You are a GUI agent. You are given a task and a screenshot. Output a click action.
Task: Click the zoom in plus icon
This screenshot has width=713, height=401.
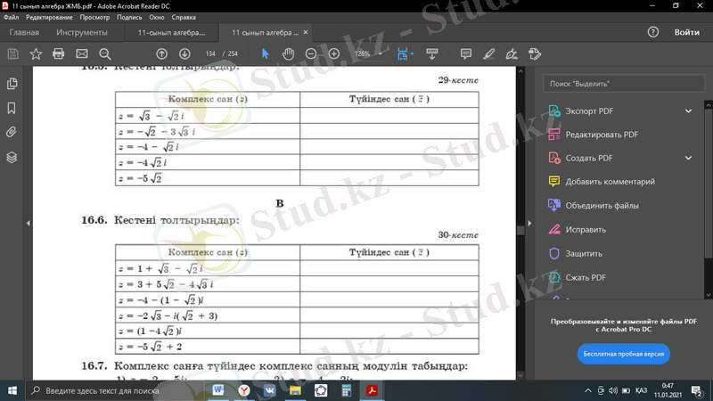[334, 53]
